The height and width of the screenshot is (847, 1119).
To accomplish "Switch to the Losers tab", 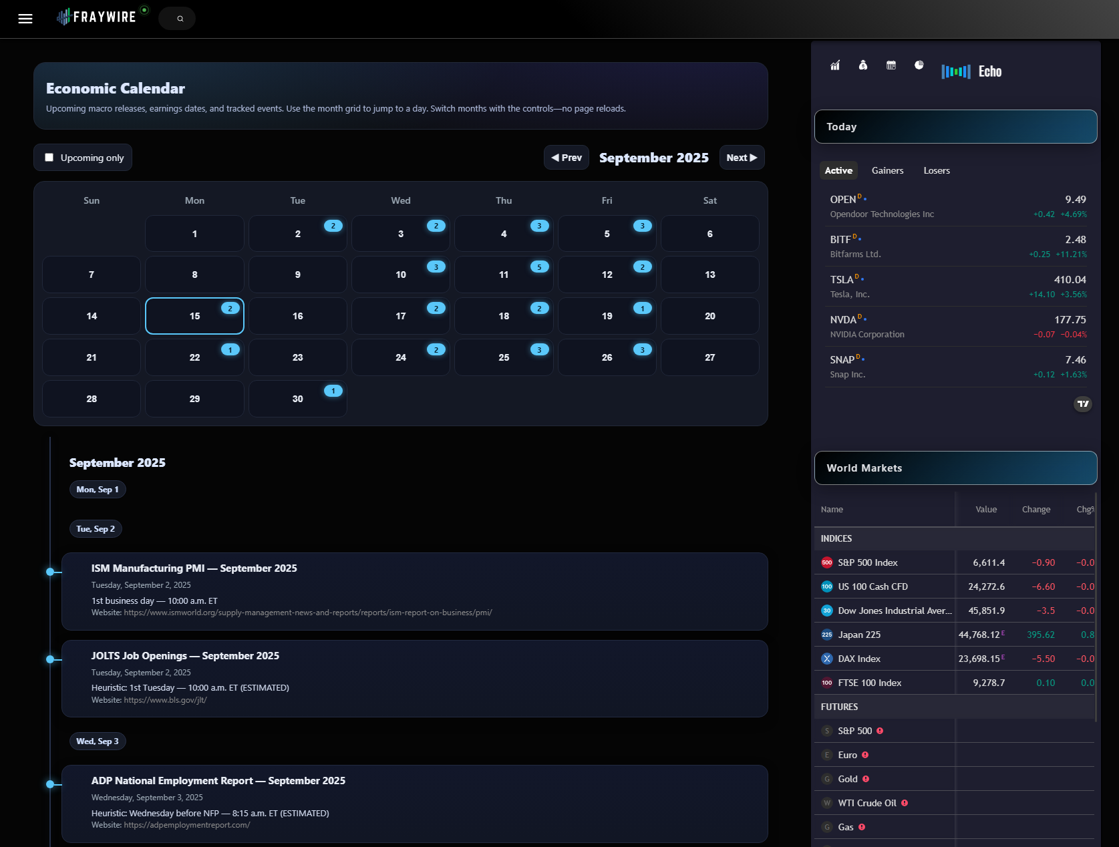I will point(937,171).
